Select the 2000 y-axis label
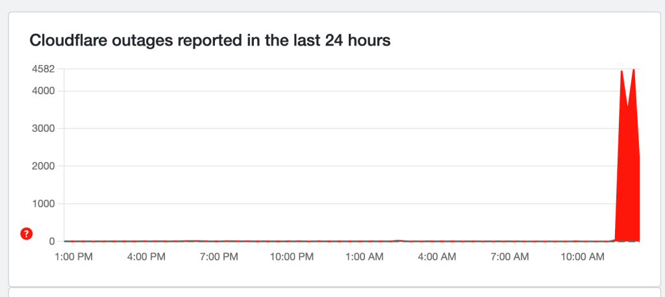Image resolution: width=665 pixels, height=297 pixels. pyautogui.click(x=43, y=166)
